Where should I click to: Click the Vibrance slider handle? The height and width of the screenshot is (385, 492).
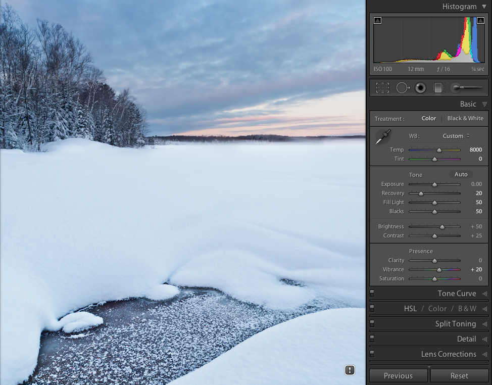[439, 270]
